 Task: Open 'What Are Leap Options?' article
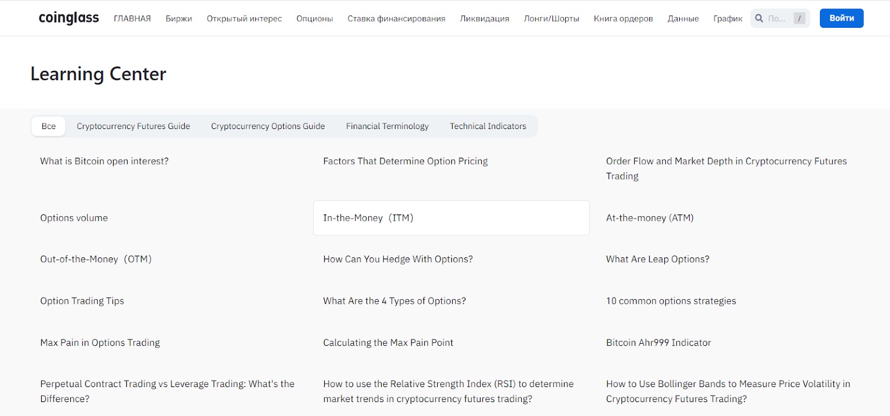(657, 259)
